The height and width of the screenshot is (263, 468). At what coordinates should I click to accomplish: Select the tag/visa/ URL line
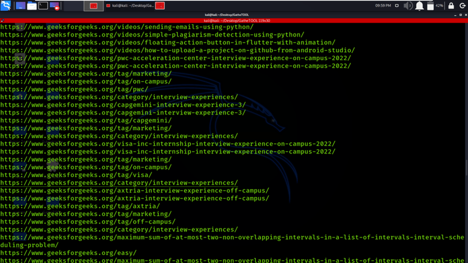76,175
